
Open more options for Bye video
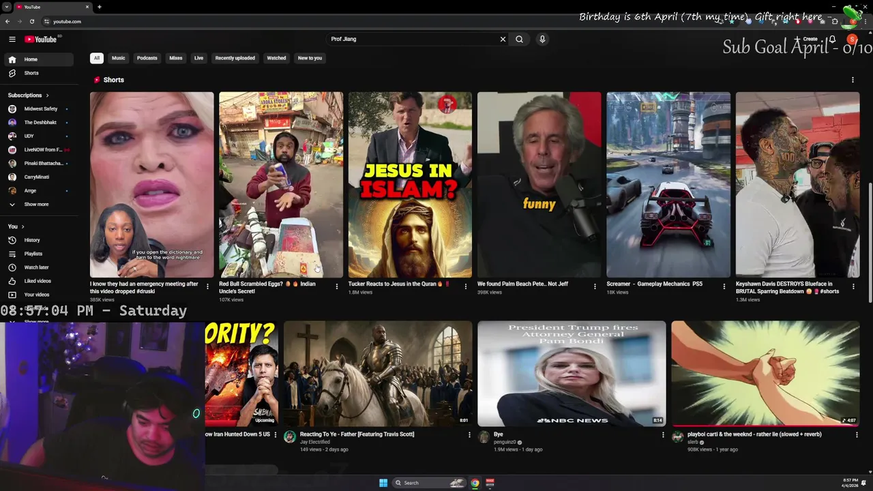pos(663,434)
